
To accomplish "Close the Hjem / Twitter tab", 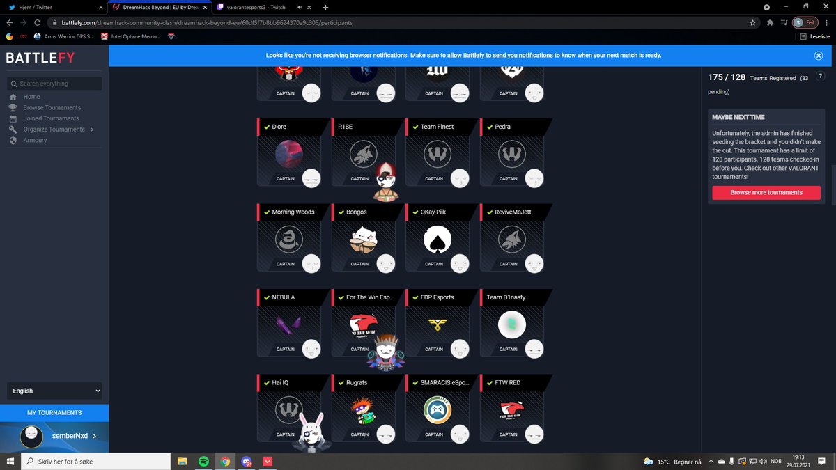I will (x=102, y=7).
